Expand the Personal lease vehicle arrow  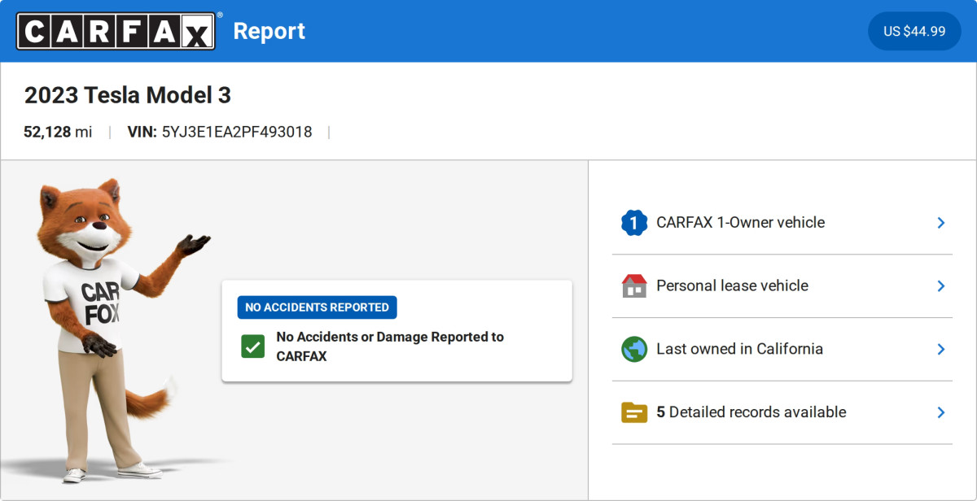click(x=940, y=286)
